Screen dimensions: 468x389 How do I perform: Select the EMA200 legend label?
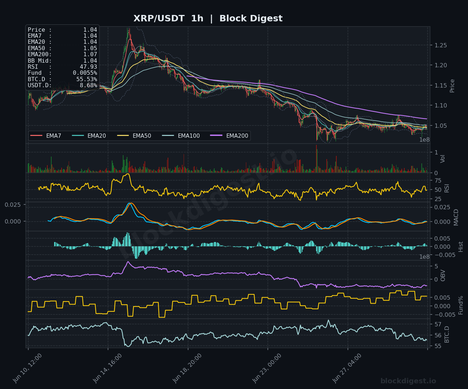pos(237,136)
